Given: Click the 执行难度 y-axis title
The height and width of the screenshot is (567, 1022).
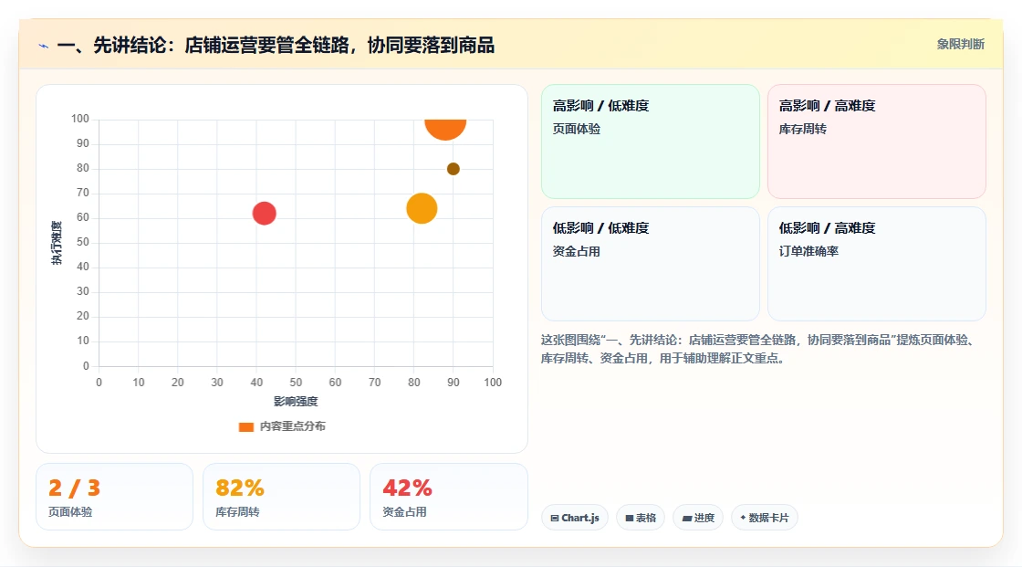Looking at the screenshot, I should point(57,243).
